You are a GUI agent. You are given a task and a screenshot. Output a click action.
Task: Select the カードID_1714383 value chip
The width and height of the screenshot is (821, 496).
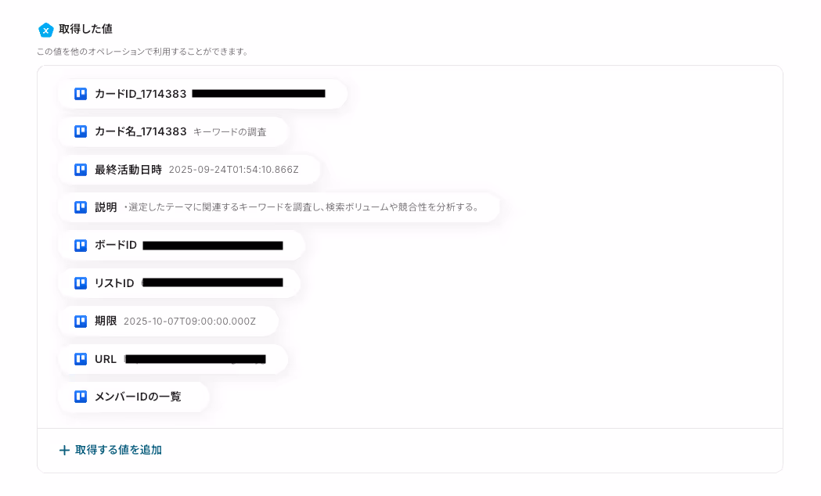(203, 94)
